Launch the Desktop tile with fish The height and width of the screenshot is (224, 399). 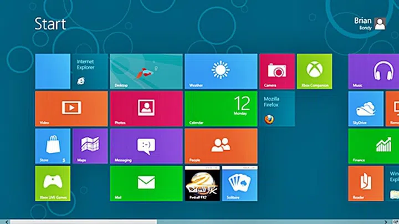(146, 71)
